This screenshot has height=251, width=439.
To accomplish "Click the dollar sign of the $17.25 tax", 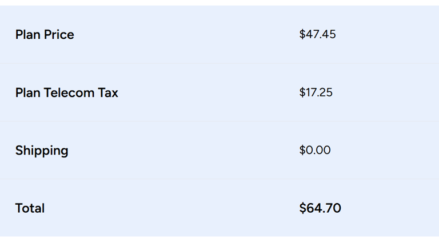I will [302, 92].
